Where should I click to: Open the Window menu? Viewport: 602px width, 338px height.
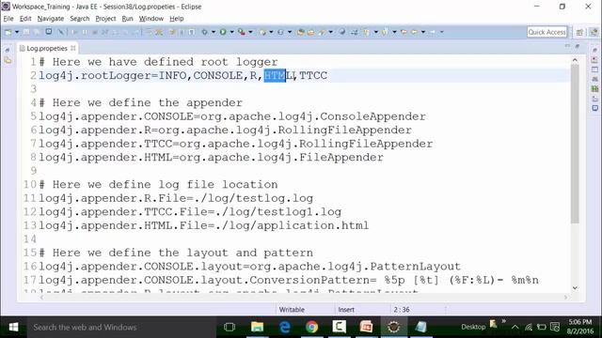click(150, 19)
